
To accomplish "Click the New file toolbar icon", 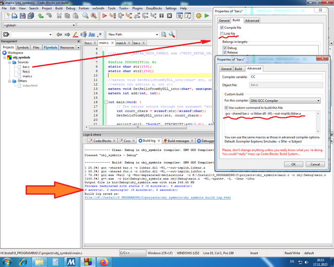I will (x=7, y=16).
